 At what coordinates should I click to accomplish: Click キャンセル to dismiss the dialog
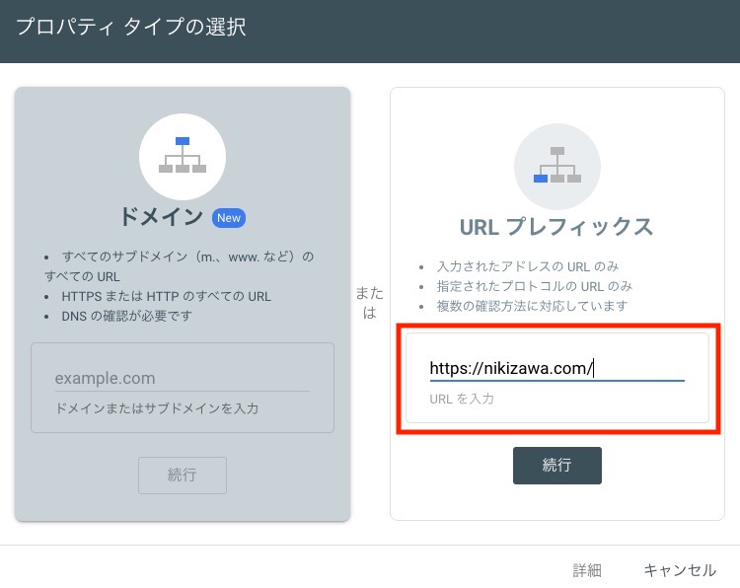coord(680,570)
